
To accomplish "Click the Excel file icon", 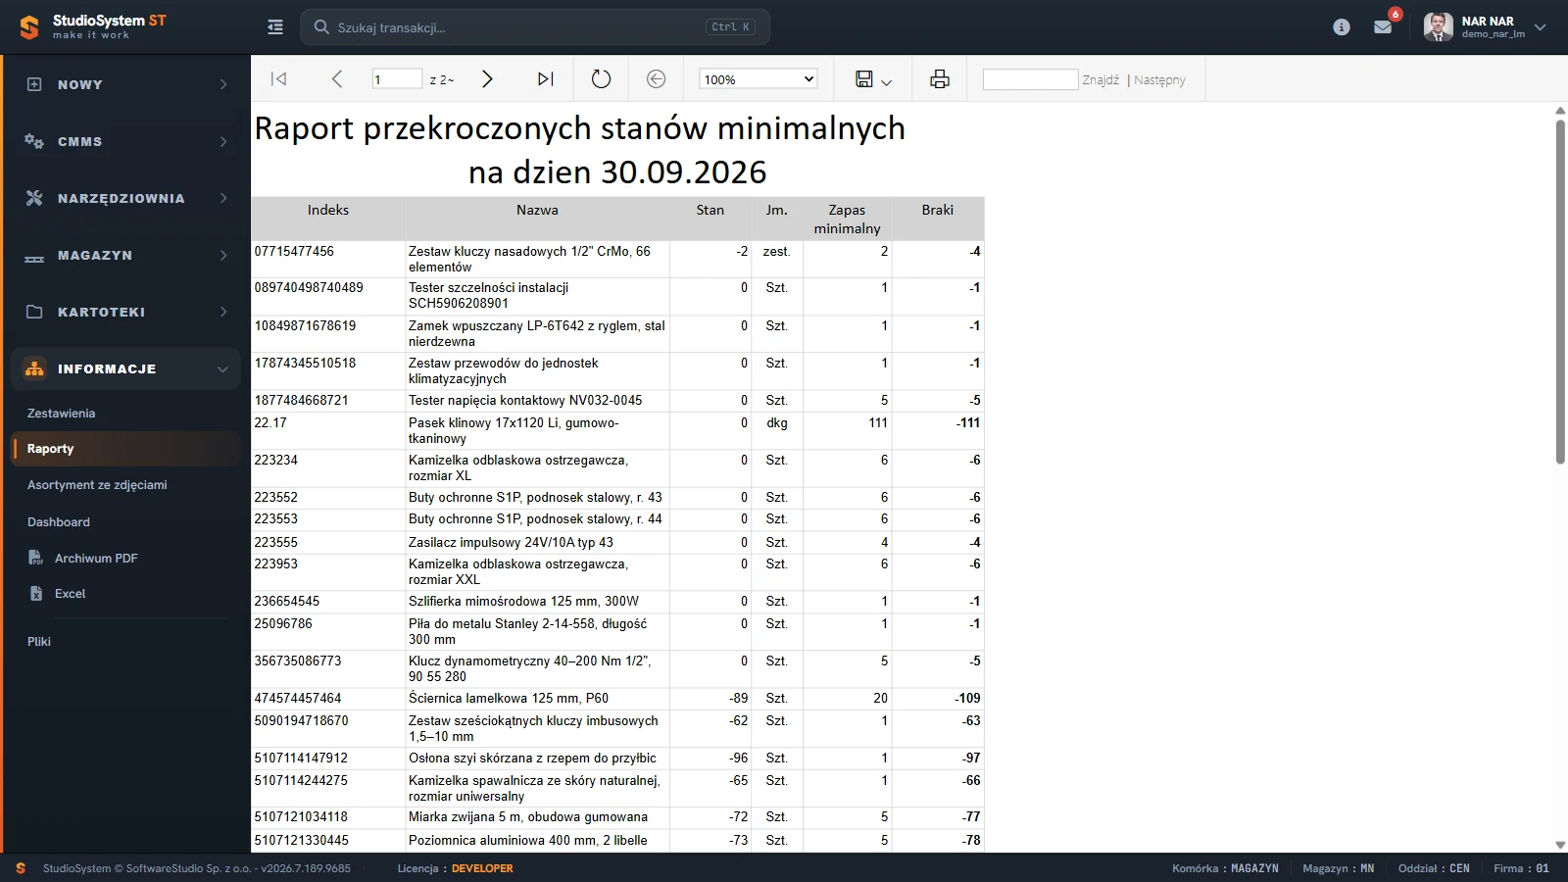I will [x=36, y=593].
